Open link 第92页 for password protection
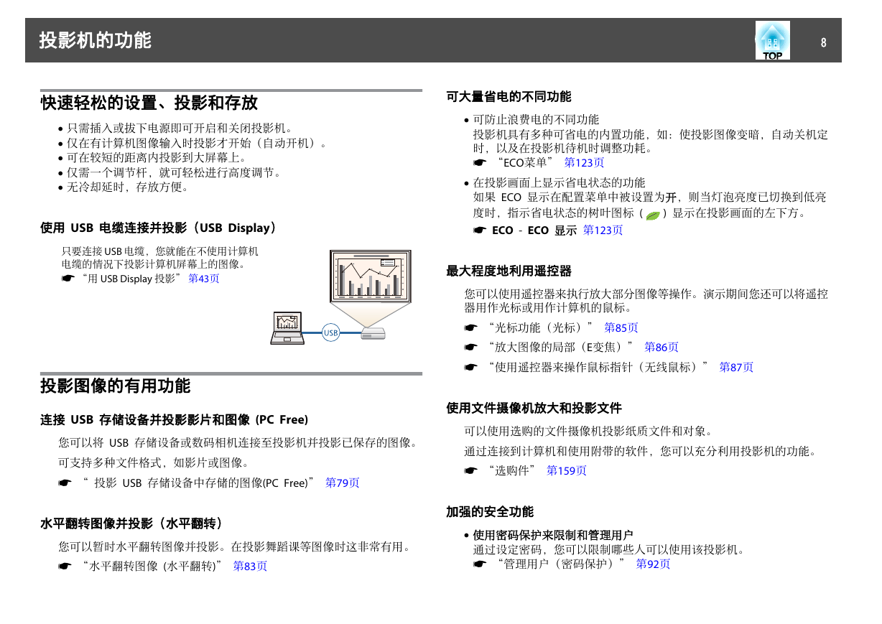Image resolution: width=882 pixels, height=624 pixels. tap(654, 564)
